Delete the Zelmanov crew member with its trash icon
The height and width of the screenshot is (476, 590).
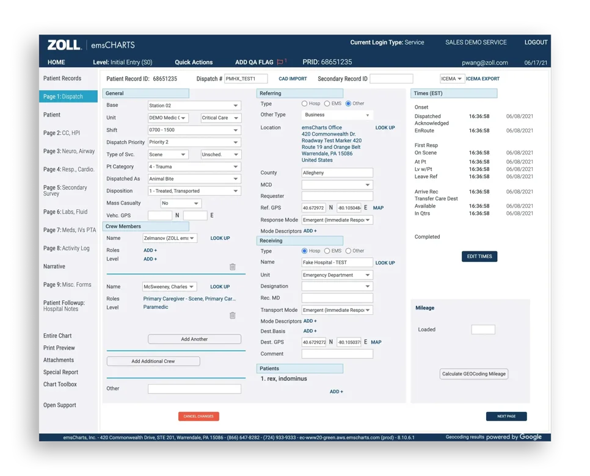[x=233, y=267]
